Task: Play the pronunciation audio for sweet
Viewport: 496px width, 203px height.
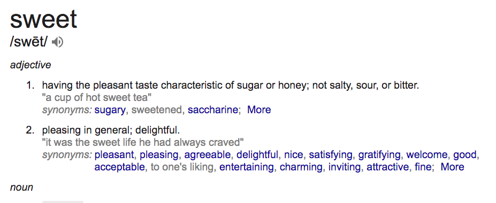Action: (58, 42)
